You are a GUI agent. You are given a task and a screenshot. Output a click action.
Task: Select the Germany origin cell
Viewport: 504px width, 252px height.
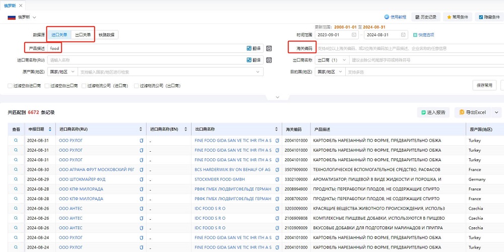point(477,179)
